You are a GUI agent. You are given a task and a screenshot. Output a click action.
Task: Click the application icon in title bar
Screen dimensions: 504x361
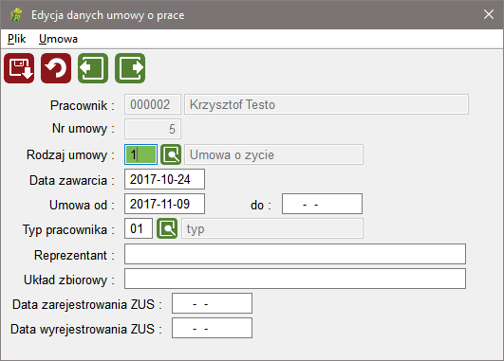tap(16, 15)
